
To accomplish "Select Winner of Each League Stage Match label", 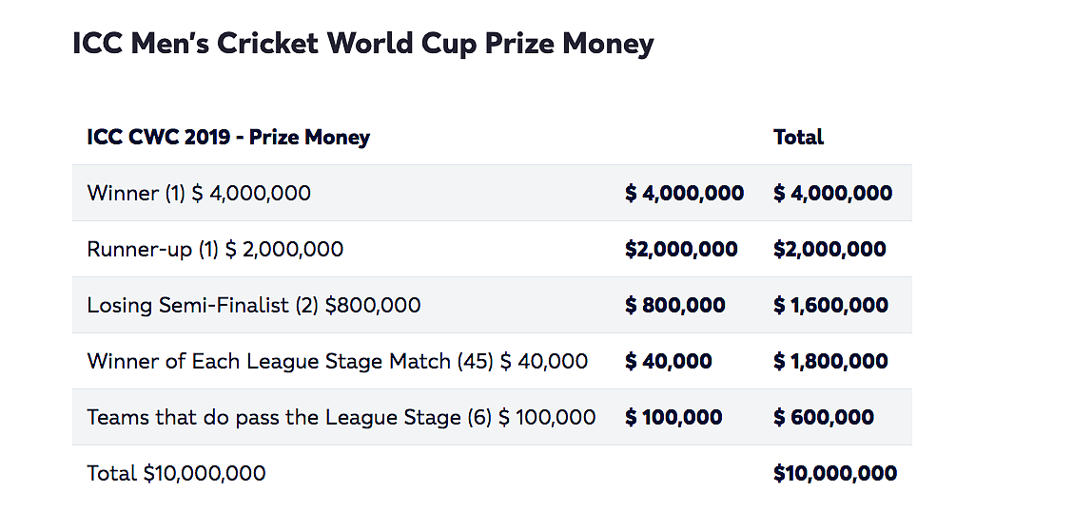I will pos(338,362).
